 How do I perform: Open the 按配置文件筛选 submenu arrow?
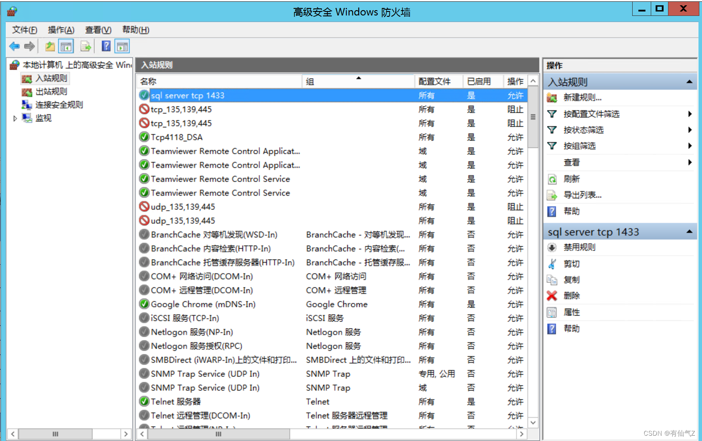tap(690, 114)
